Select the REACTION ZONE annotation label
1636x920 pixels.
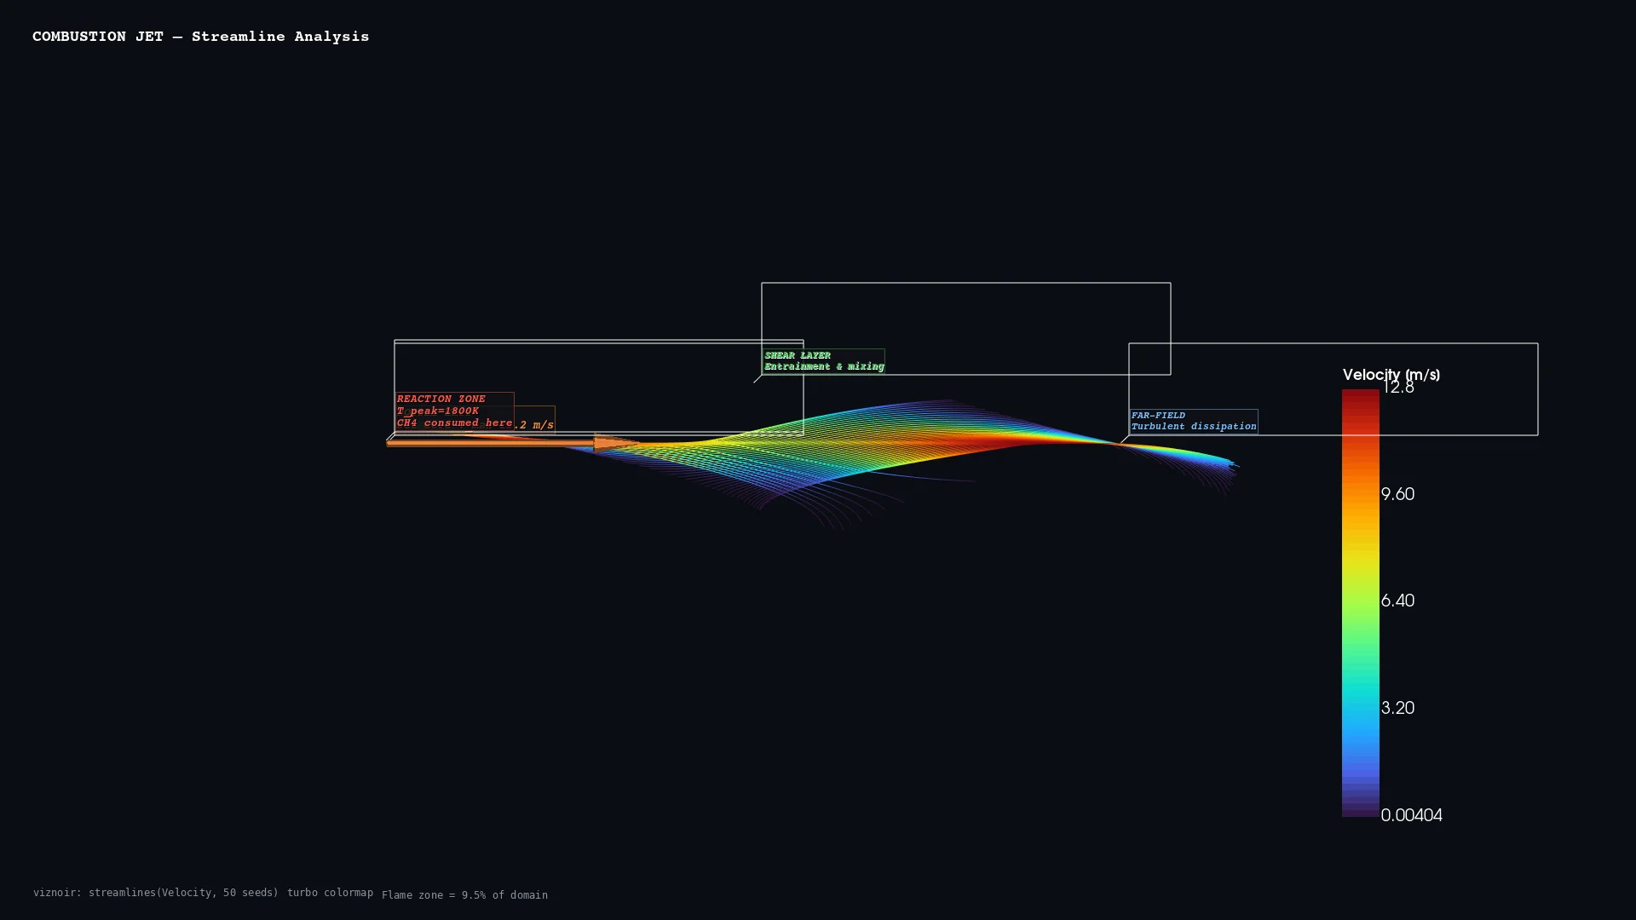[x=441, y=399]
